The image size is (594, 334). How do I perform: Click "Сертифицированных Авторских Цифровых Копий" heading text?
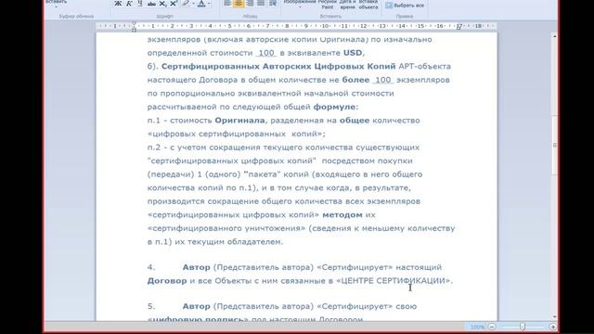tap(278, 66)
